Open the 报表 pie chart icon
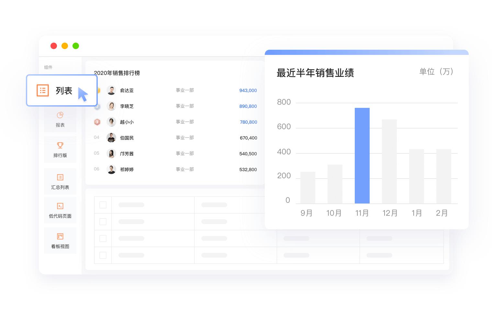This screenshot has width=492, height=310. tap(60, 115)
